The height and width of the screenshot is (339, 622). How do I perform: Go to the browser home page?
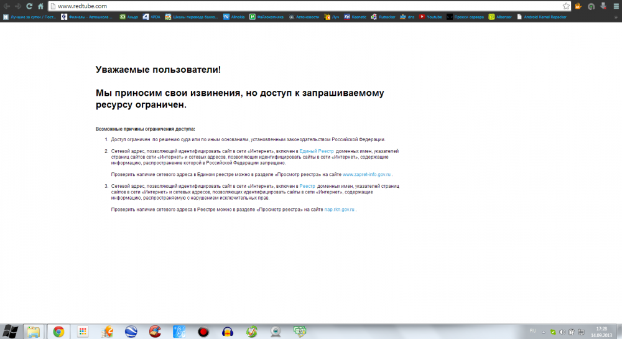40,6
